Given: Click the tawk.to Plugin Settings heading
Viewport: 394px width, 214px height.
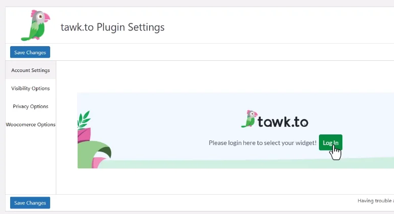Looking at the screenshot, I should click(113, 27).
